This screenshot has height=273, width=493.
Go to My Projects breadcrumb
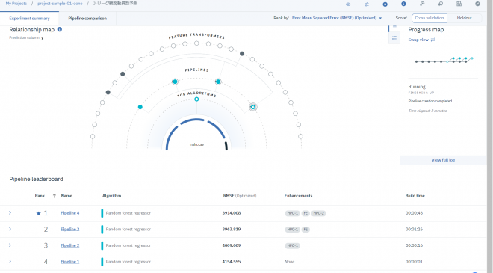click(16, 4)
